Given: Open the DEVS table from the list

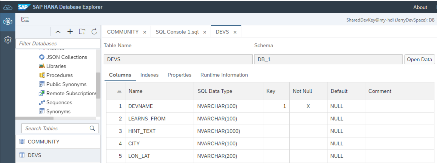Looking at the screenshot, I should [x=58, y=155].
